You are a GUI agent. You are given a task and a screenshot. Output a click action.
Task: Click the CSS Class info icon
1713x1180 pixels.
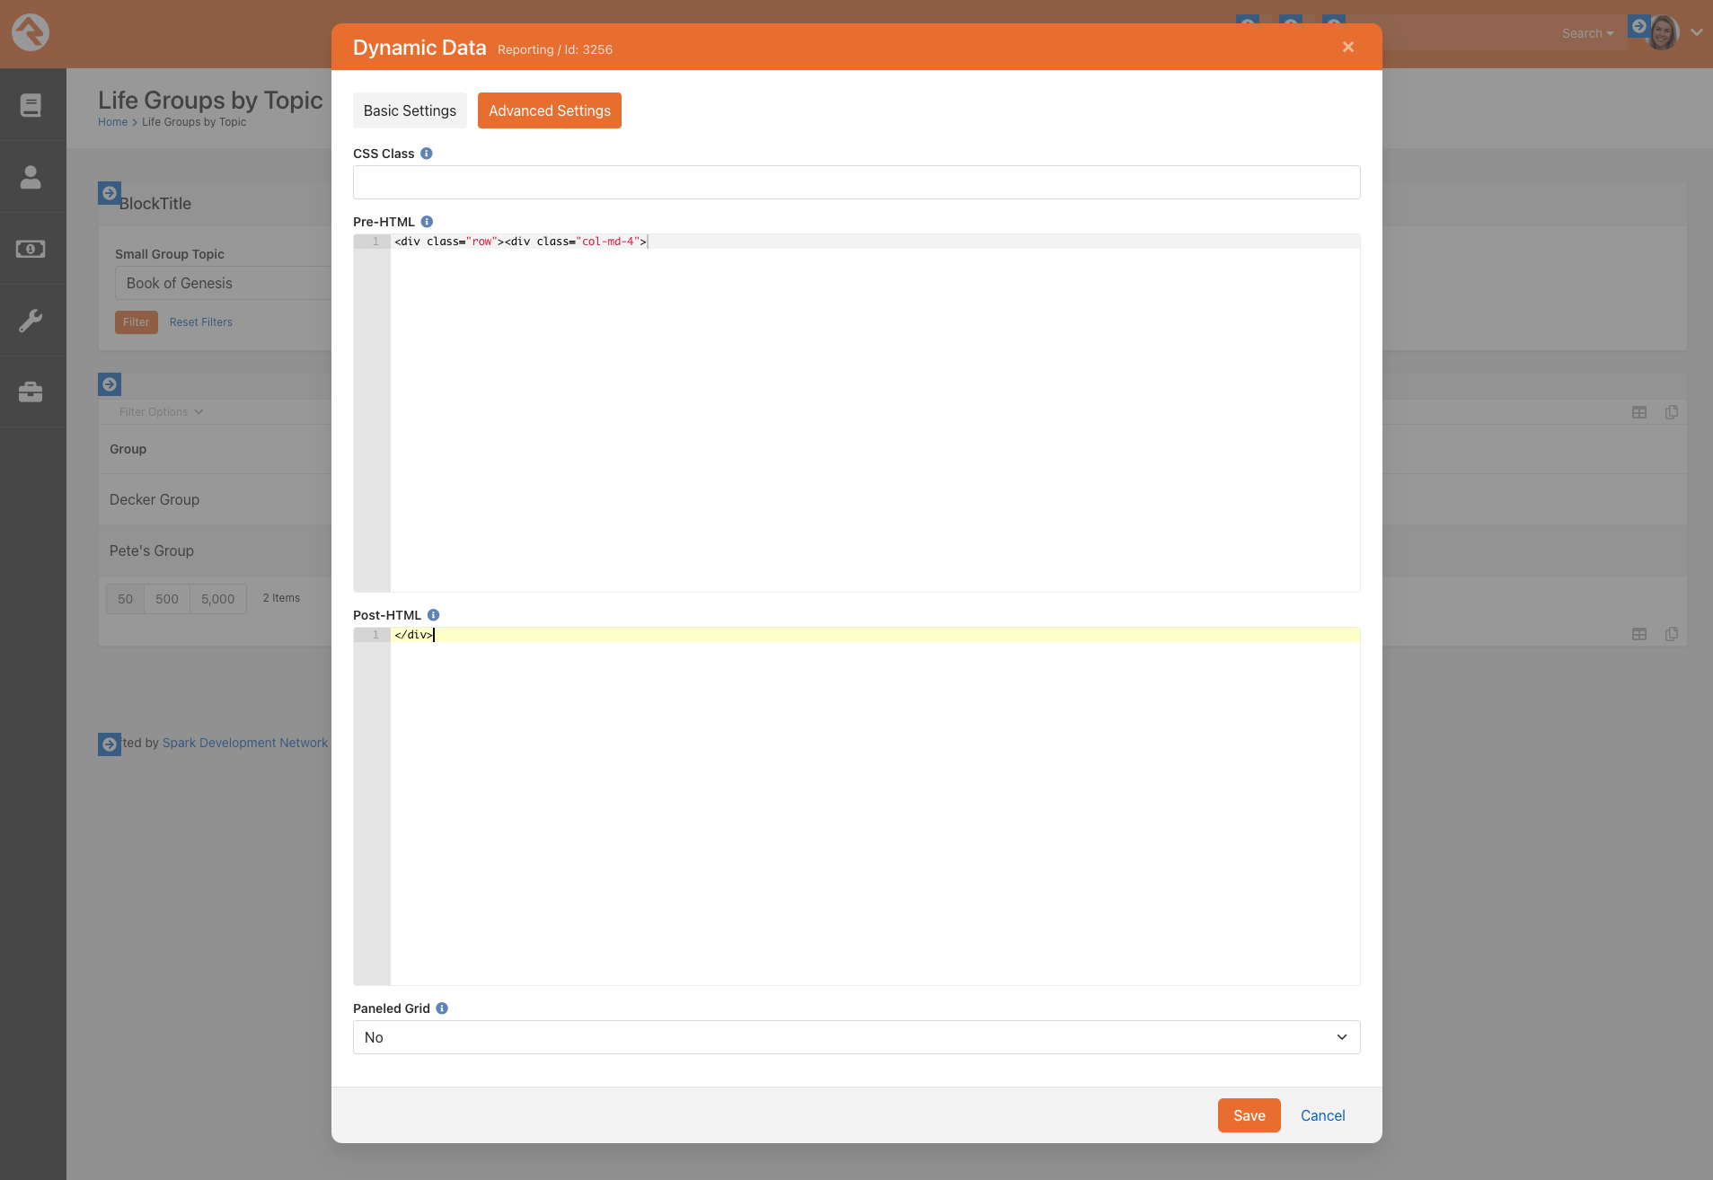coord(427,154)
